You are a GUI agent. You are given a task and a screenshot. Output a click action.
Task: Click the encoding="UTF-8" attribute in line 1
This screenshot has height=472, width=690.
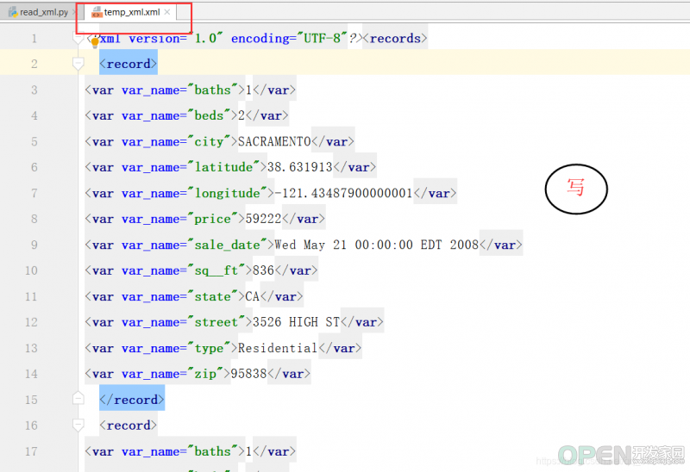pos(289,38)
